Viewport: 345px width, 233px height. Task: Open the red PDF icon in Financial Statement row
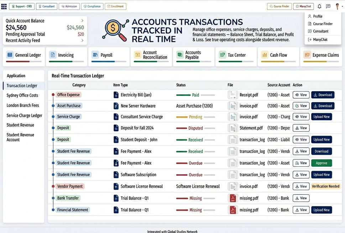click(x=232, y=210)
